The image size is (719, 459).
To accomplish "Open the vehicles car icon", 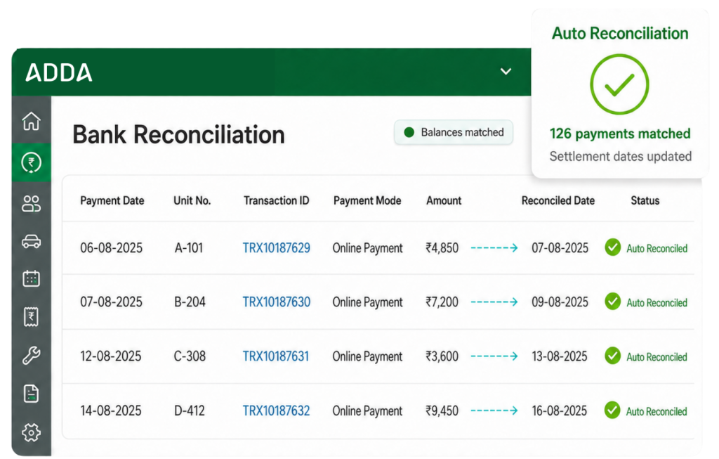I will 31,241.
